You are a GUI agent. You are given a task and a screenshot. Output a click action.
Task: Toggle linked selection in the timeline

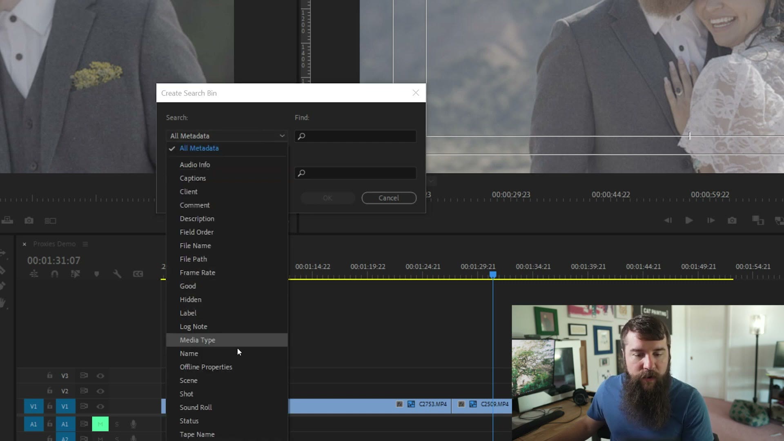pyautogui.click(x=76, y=274)
